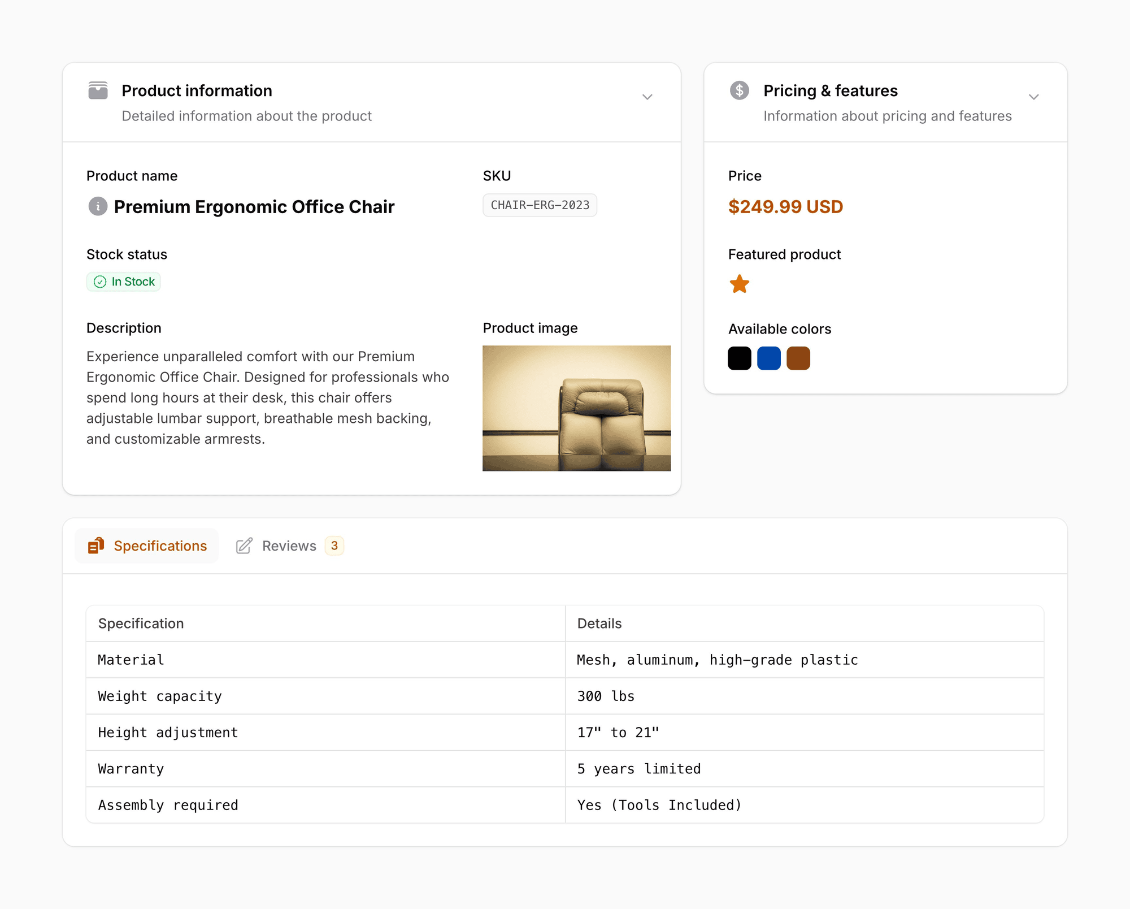Image resolution: width=1130 pixels, height=909 pixels.
Task: Click the Premium Ergonomic Office Chair name
Action: point(254,206)
